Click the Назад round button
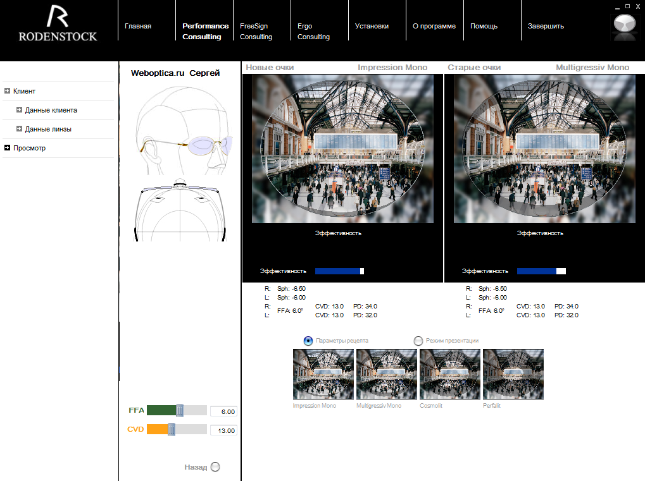645x481 pixels. coord(215,466)
